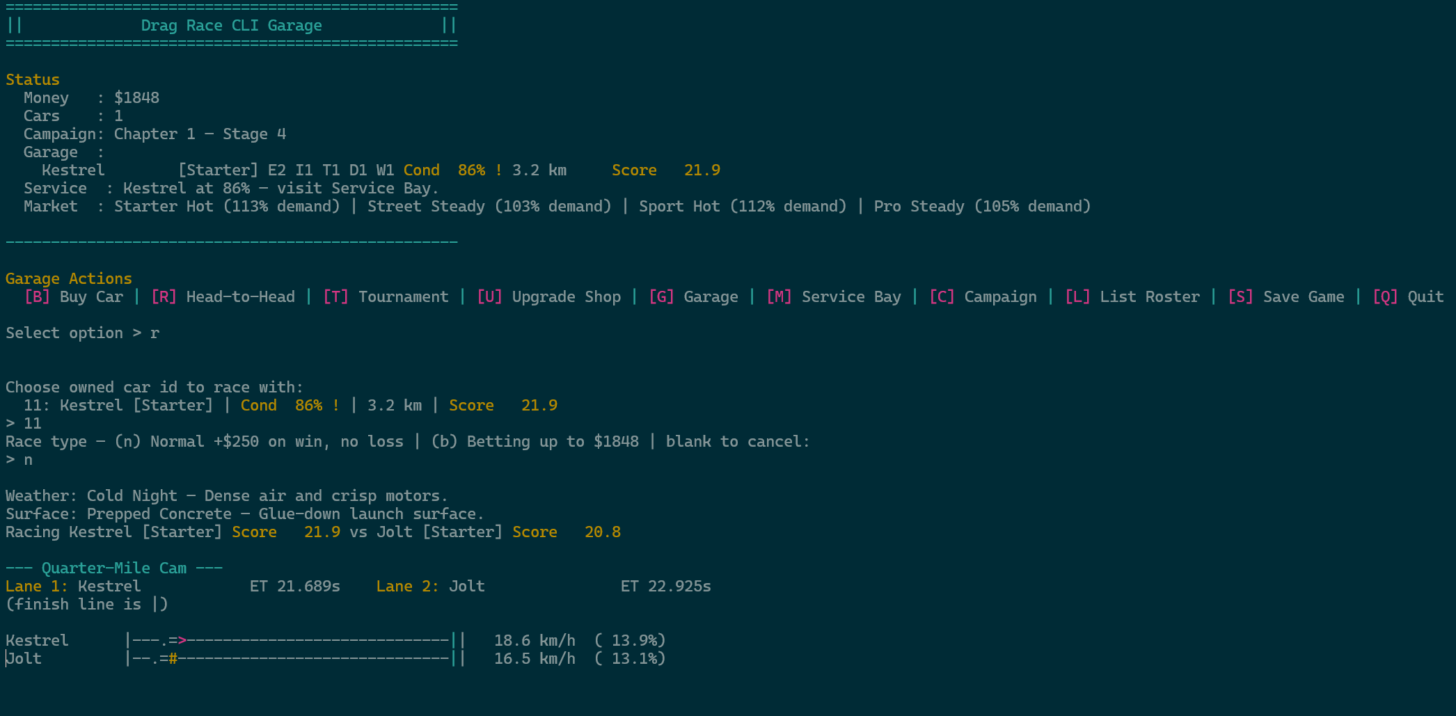Click the [B] Buy Car option
This screenshot has width=1456, height=716.
(x=74, y=297)
